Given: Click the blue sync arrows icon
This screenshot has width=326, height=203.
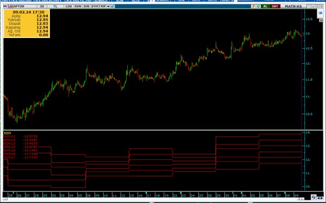Looking at the screenshot, I should click(x=314, y=197).
